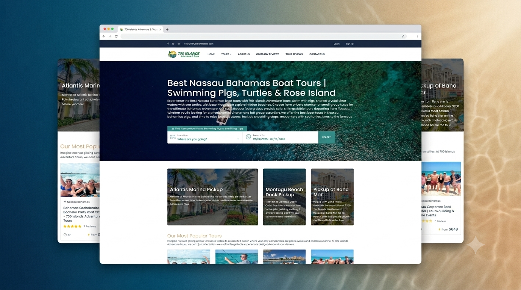521x290 pixels.
Task: Click the green Search button
Action: coord(327,137)
